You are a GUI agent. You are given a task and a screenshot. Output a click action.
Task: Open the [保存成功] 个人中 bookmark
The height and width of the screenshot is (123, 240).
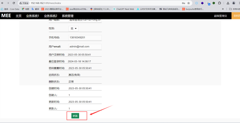(100, 9)
